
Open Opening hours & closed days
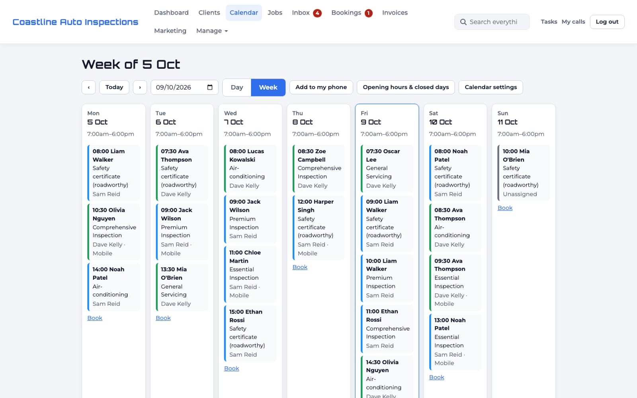point(406,87)
